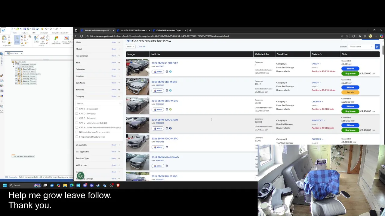This screenshot has height=216, width=385.
Task: Open the Simulation Geometry ribbon tab
Action: point(60,33)
